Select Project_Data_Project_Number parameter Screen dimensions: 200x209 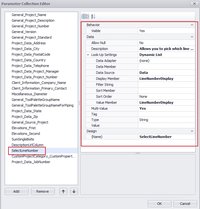click(x=34, y=77)
